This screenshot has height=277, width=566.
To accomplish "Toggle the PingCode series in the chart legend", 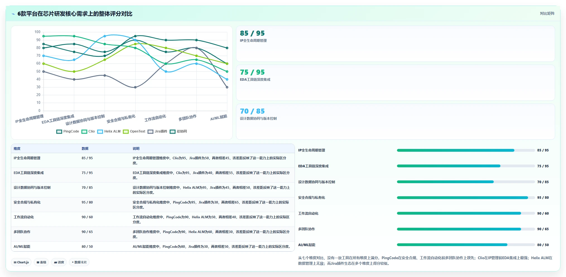I will click(x=68, y=131).
